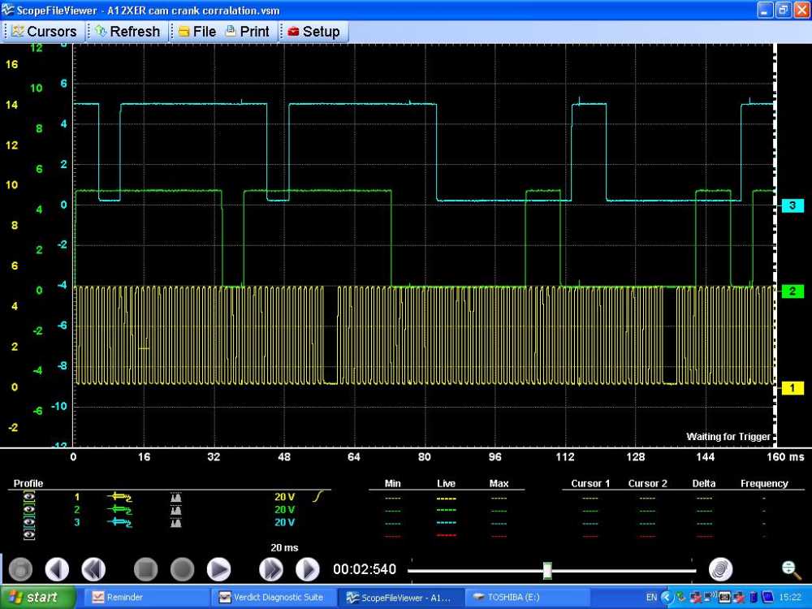The image size is (812, 609).
Task: Click the fast forward double-arrow button
Action: [x=270, y=569]
